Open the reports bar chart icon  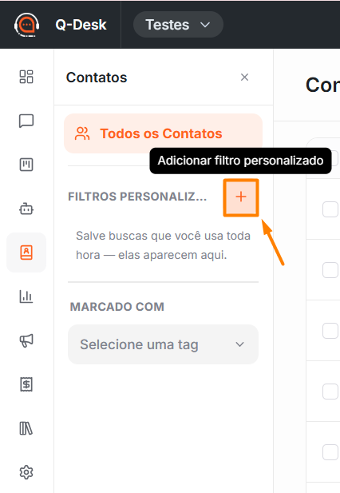(26, 296)
